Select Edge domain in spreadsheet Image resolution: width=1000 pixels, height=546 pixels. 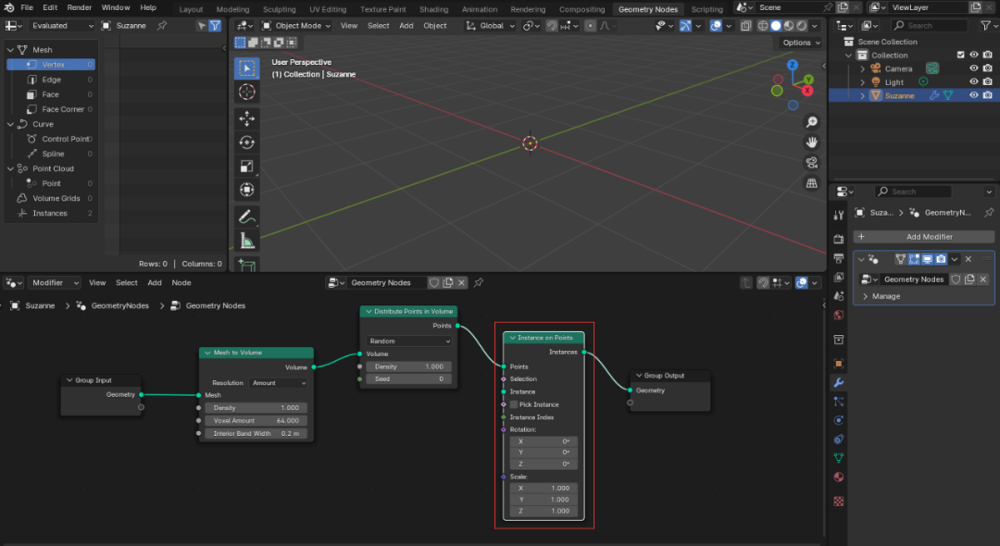click(x=51, y=80)
